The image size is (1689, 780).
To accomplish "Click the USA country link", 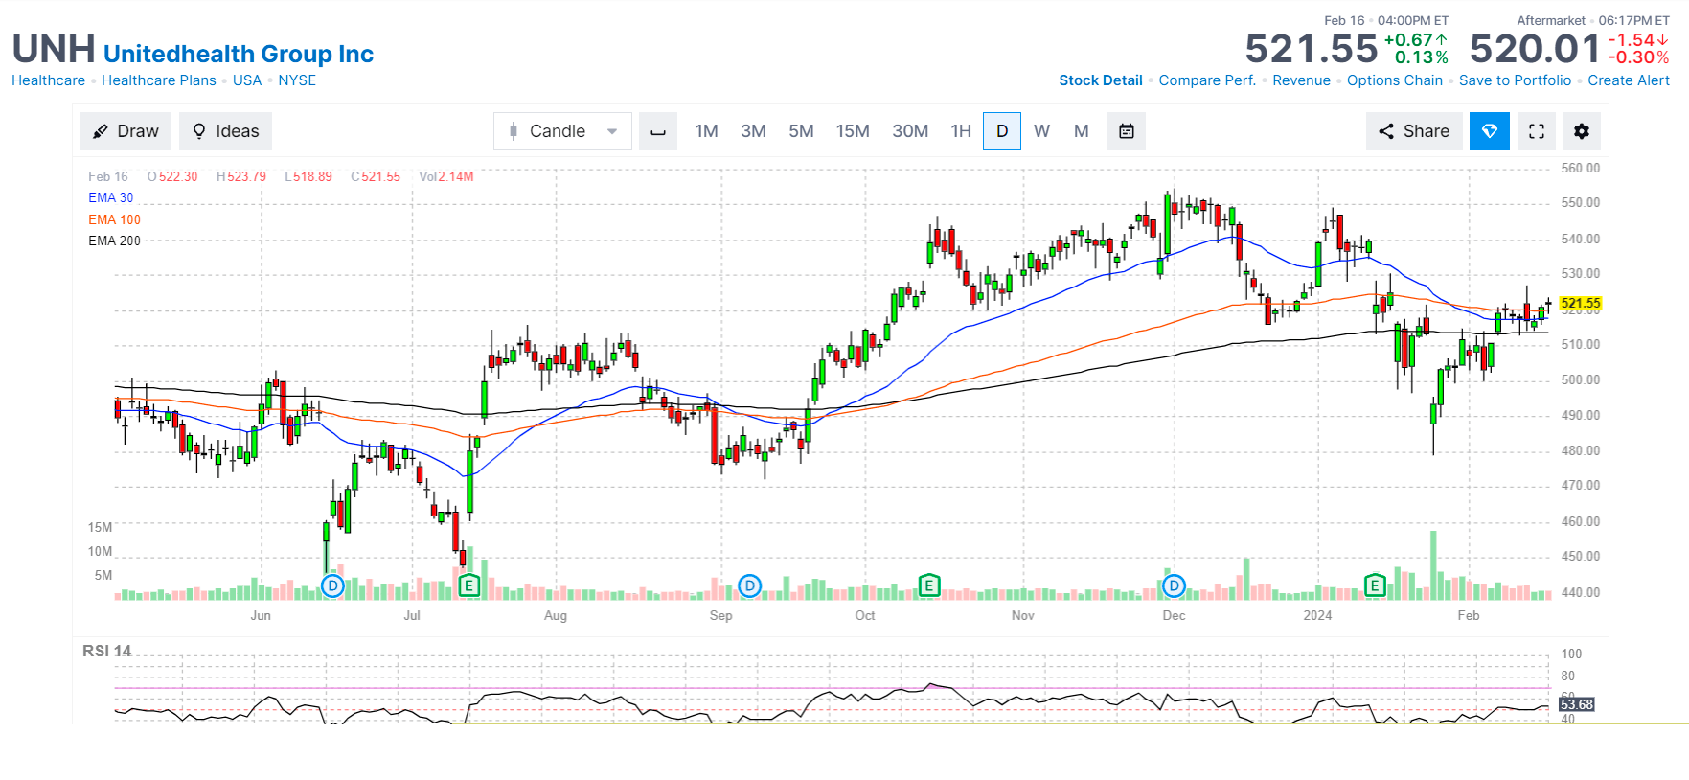I will tap(247, 80).
